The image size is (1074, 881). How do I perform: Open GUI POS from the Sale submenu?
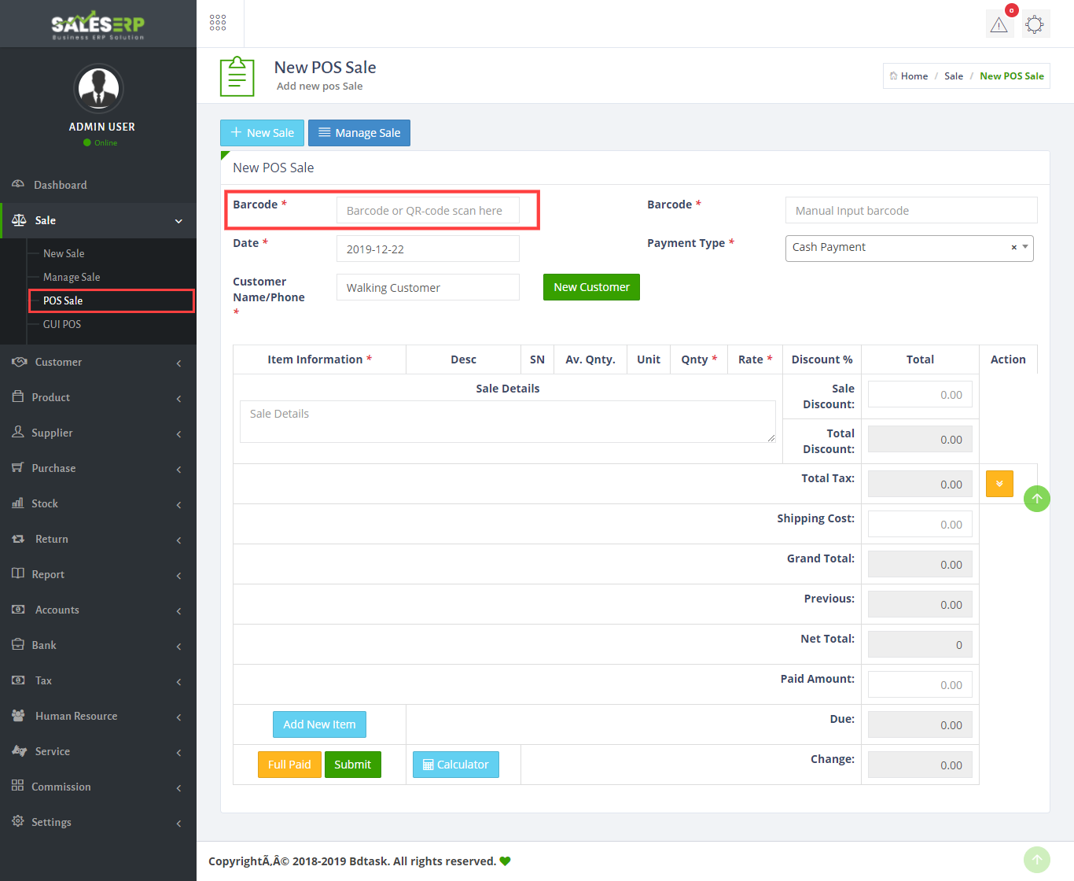coord(62,324)
